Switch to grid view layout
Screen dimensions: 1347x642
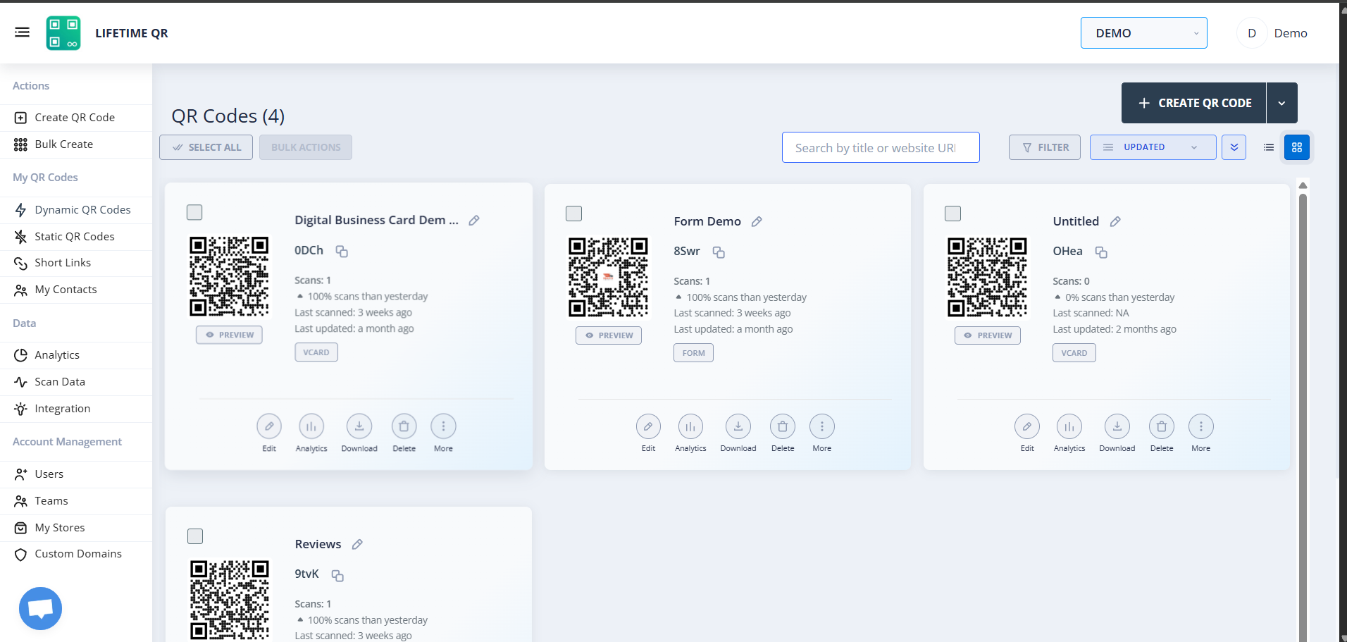1297,147
